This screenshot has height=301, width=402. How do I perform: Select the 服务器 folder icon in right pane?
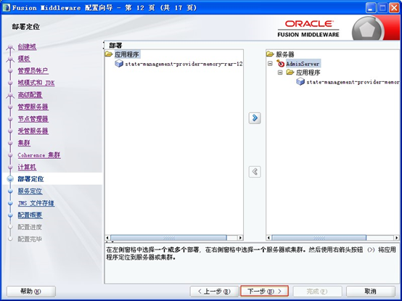(x=270, y=54)
